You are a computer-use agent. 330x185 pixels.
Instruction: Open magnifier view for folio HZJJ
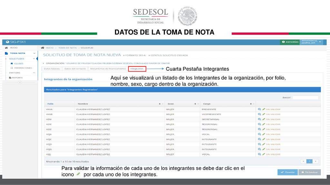coord(259,154)
